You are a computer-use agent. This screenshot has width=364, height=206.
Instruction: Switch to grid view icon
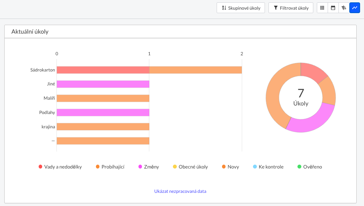pos(322,8)
